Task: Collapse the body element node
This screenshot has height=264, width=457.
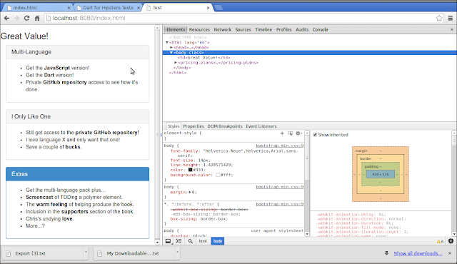Action: pyautogui.click(x=171, y=53)
